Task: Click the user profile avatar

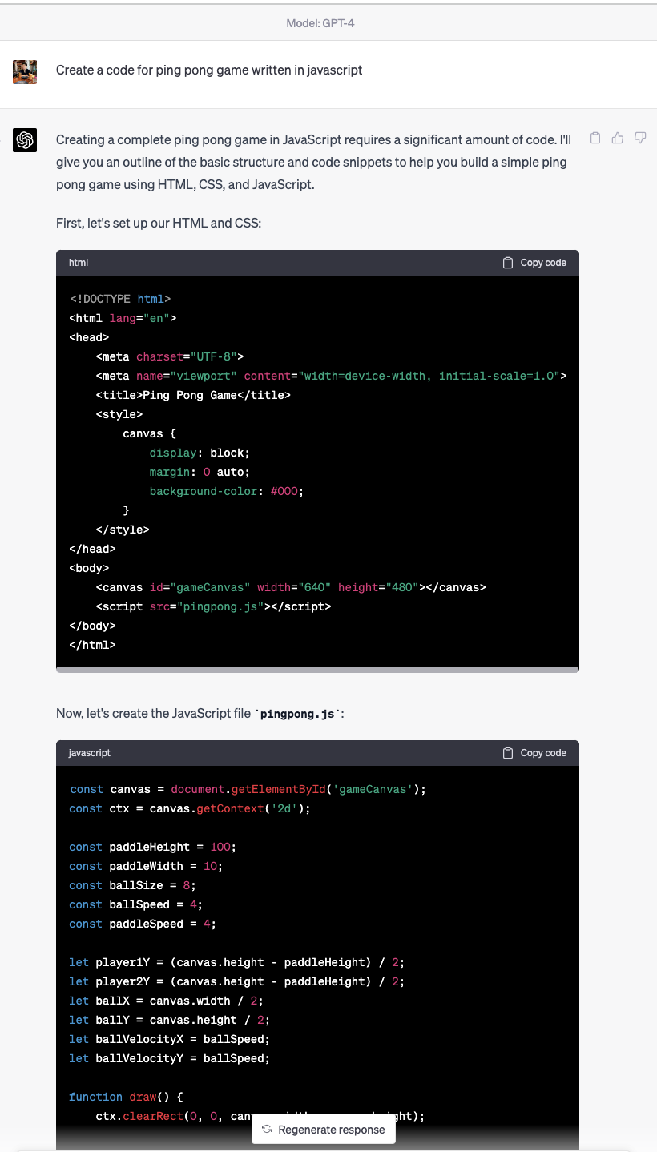Action: tap(25, 71)
